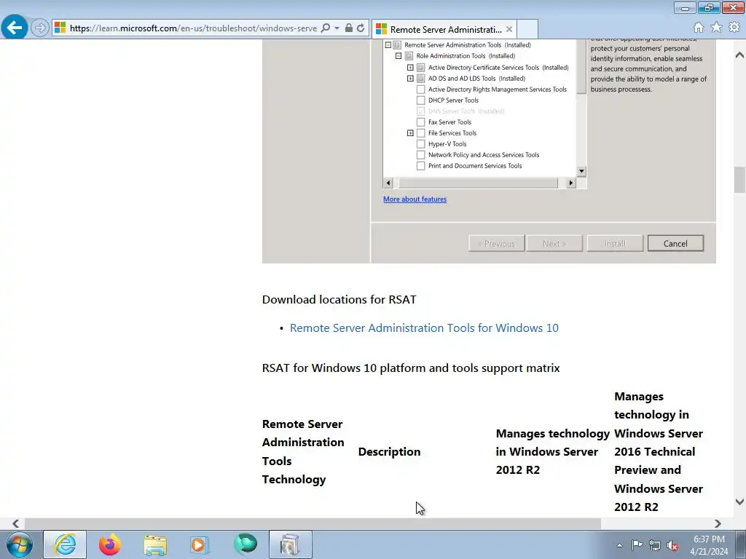Click feature list scroll down arrow
Image resolution: width=746 pixels, height=559 pixels.
coord(581,171)
